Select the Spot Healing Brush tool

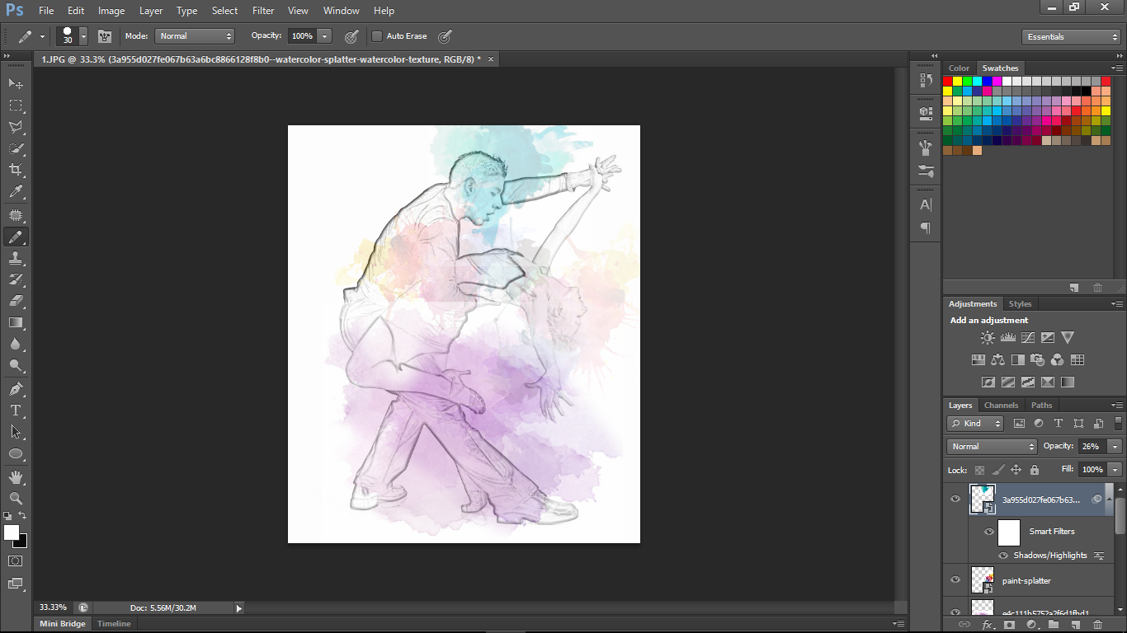tap(16, 216)
